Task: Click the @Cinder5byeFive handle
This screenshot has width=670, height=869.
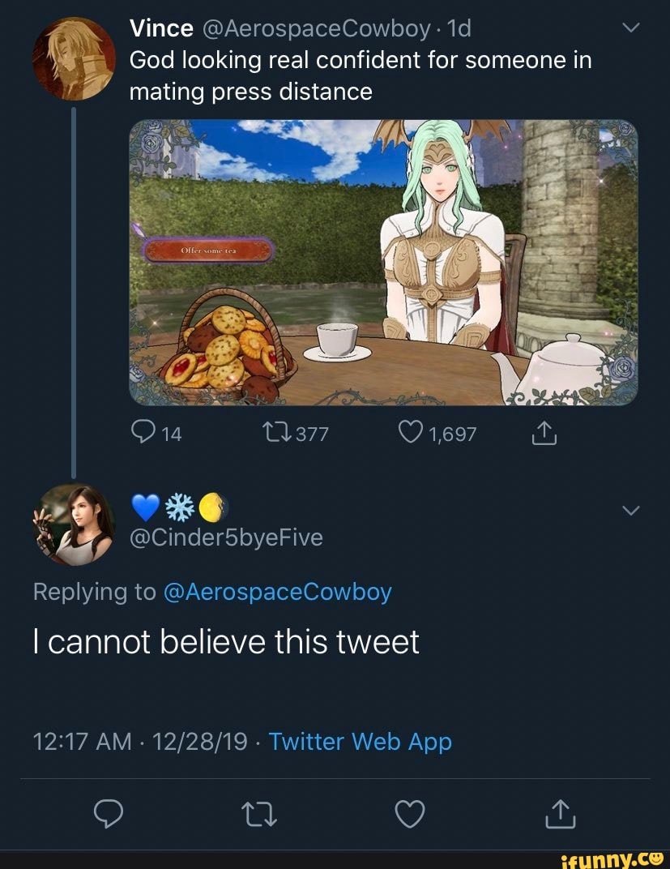Action: (226, 537)
